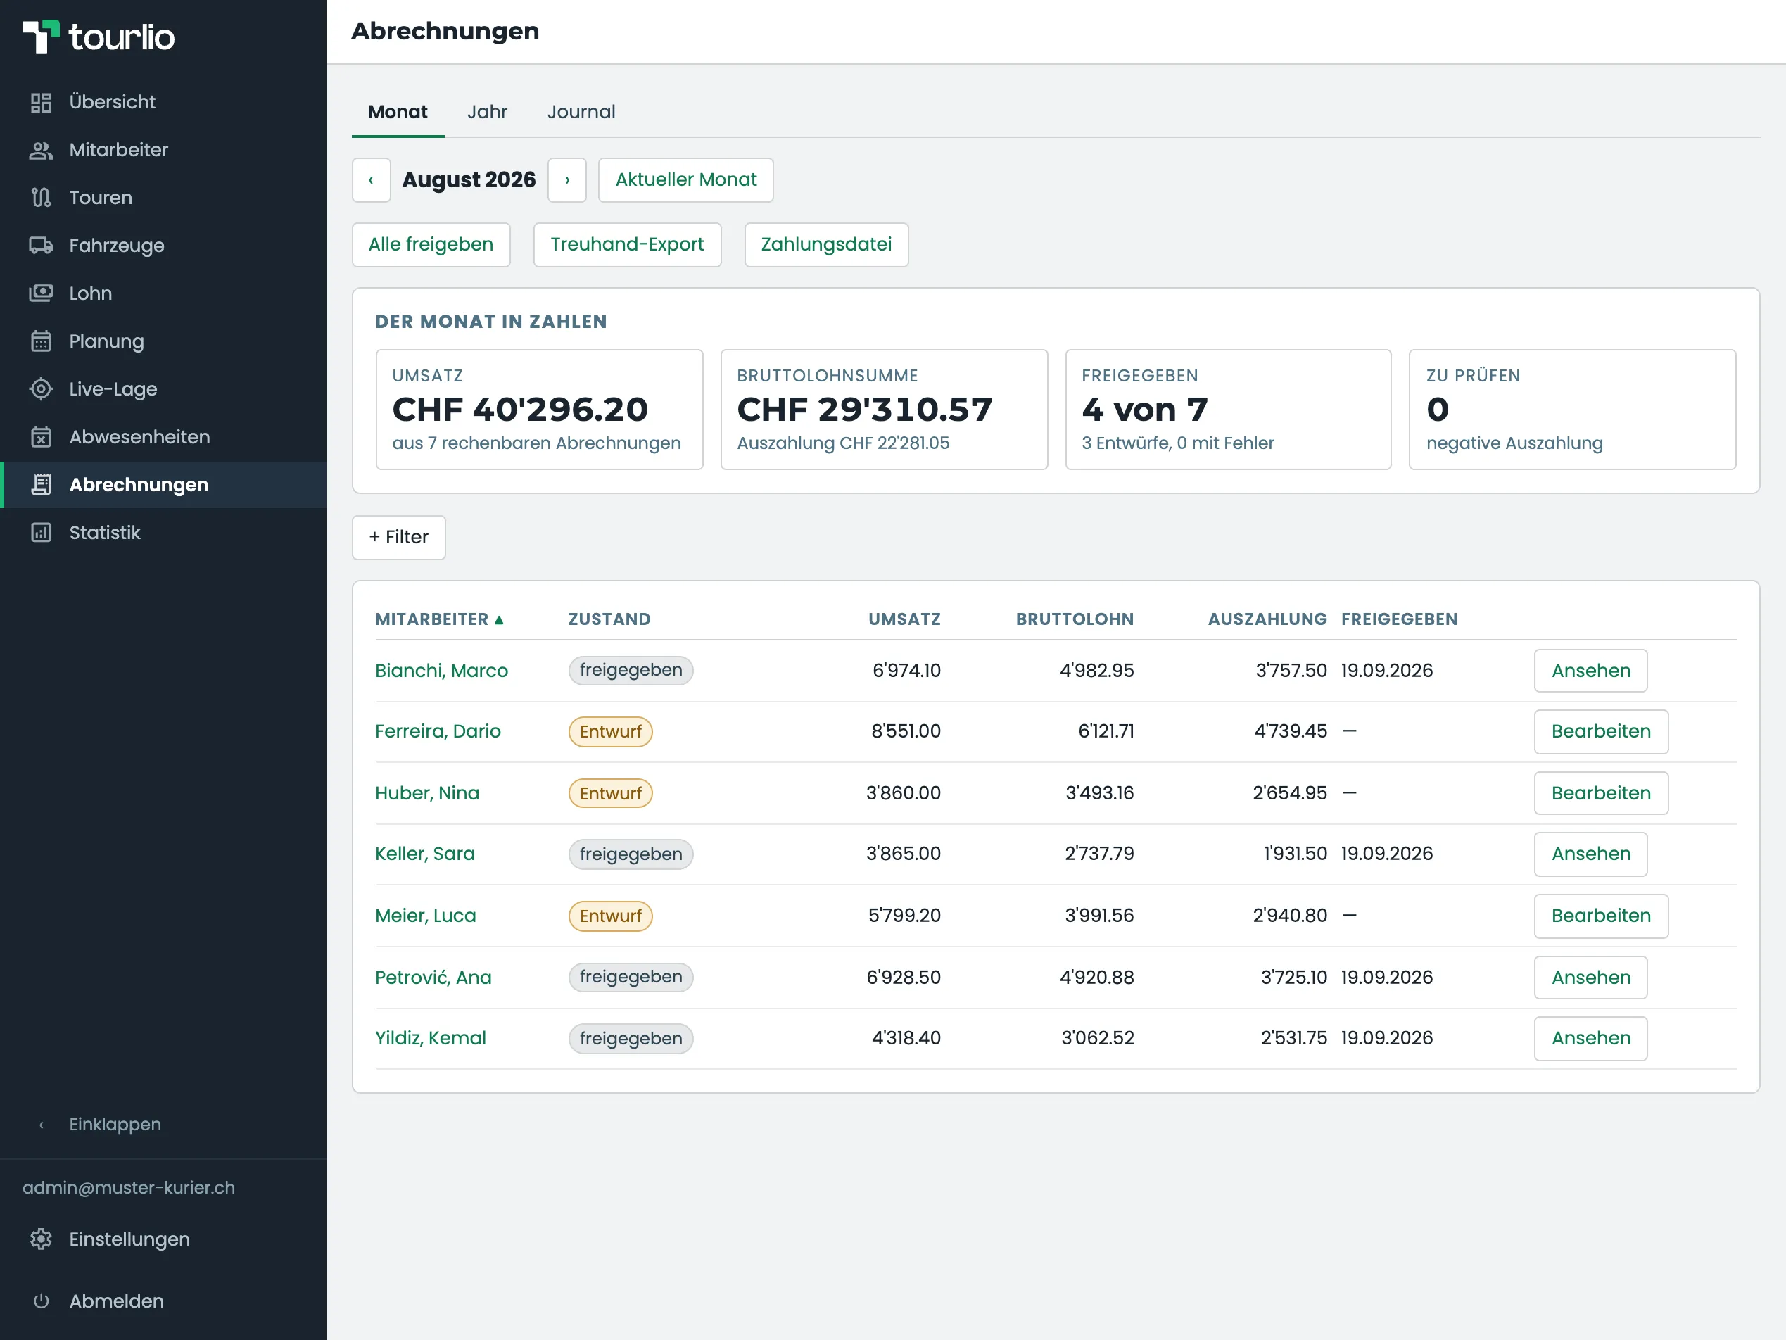Click Bearbeiten for Ferreira, Dario
The width and height of the screenshot is (1786, 1340).
1601,732
